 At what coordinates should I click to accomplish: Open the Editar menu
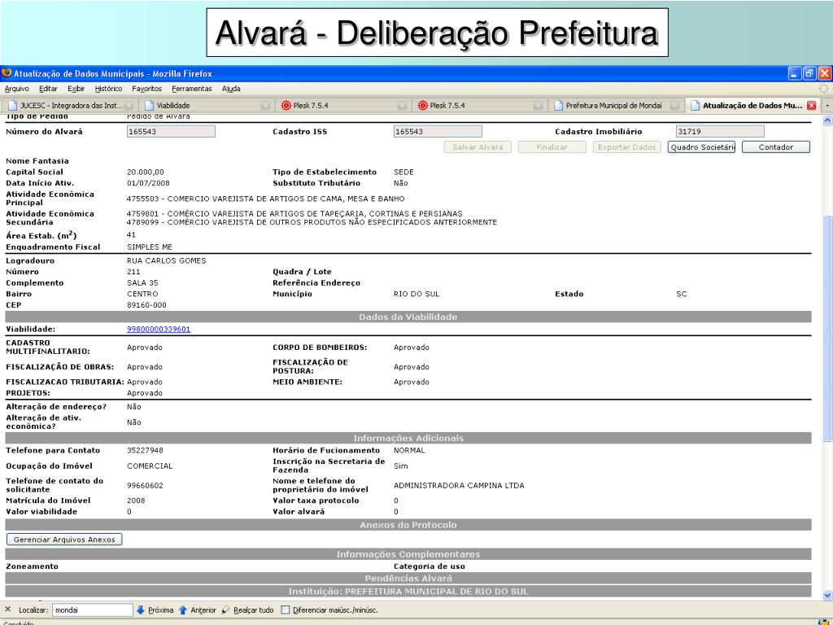coord(48,89)
